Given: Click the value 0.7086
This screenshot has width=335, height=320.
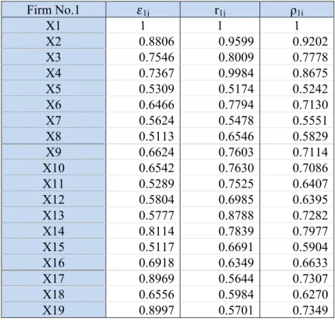Looking at the screenshot, I should click(310, 168).
